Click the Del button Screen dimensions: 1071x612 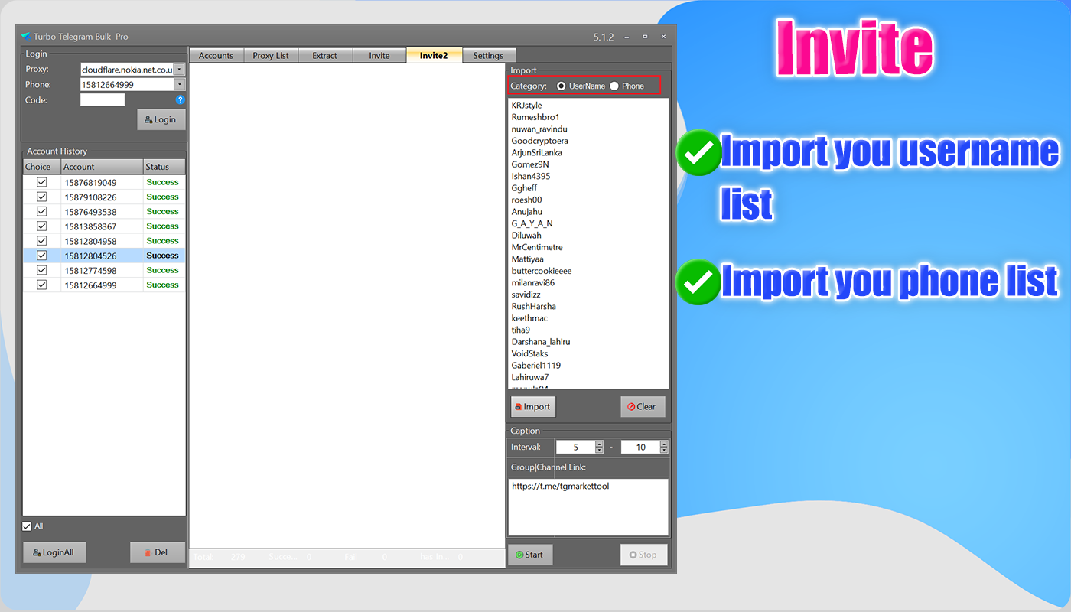point(158,552)
